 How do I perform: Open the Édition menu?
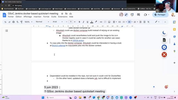(19, 17)
